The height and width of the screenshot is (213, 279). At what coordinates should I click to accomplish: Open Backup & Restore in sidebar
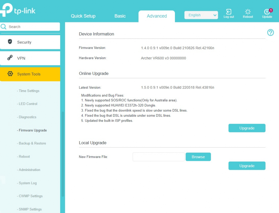click(x=32, y=143)
